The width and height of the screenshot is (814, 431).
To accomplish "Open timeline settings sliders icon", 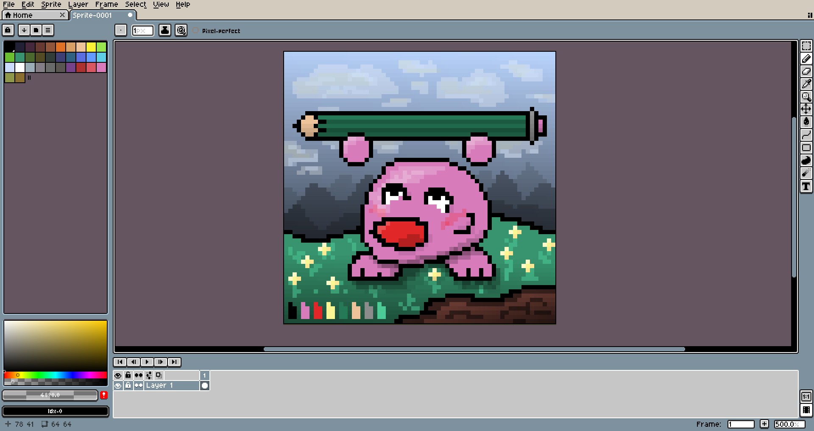I will 149,375.
